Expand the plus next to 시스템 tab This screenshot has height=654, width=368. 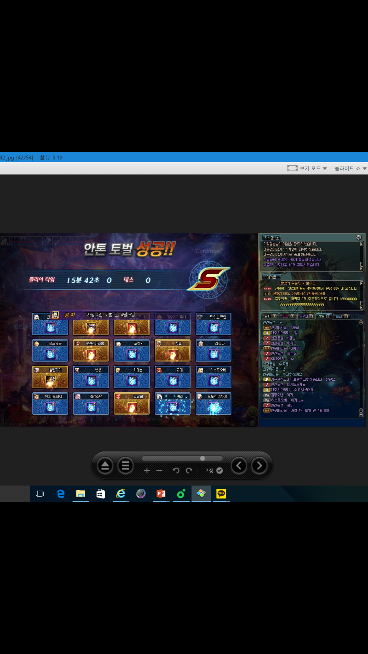[x=278, y=238]
